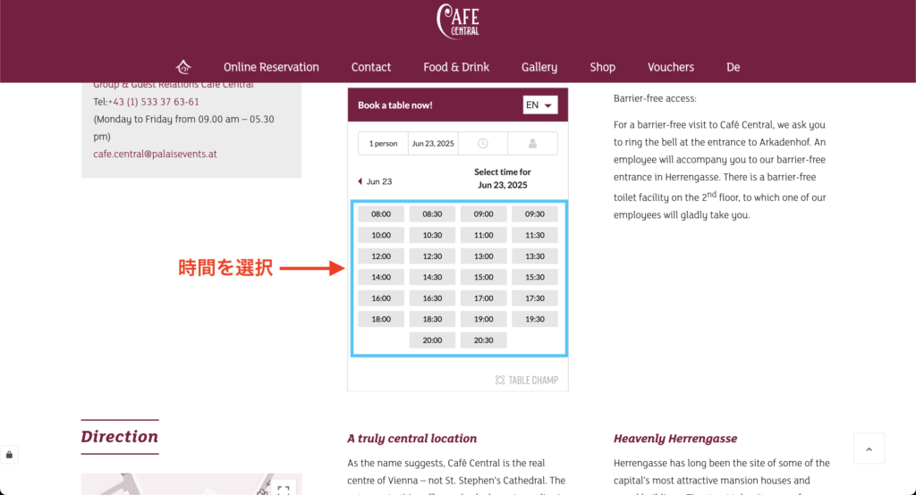916x495 pixels.
Task: Select the 08:00 time slot
Action: click(381, 214)
